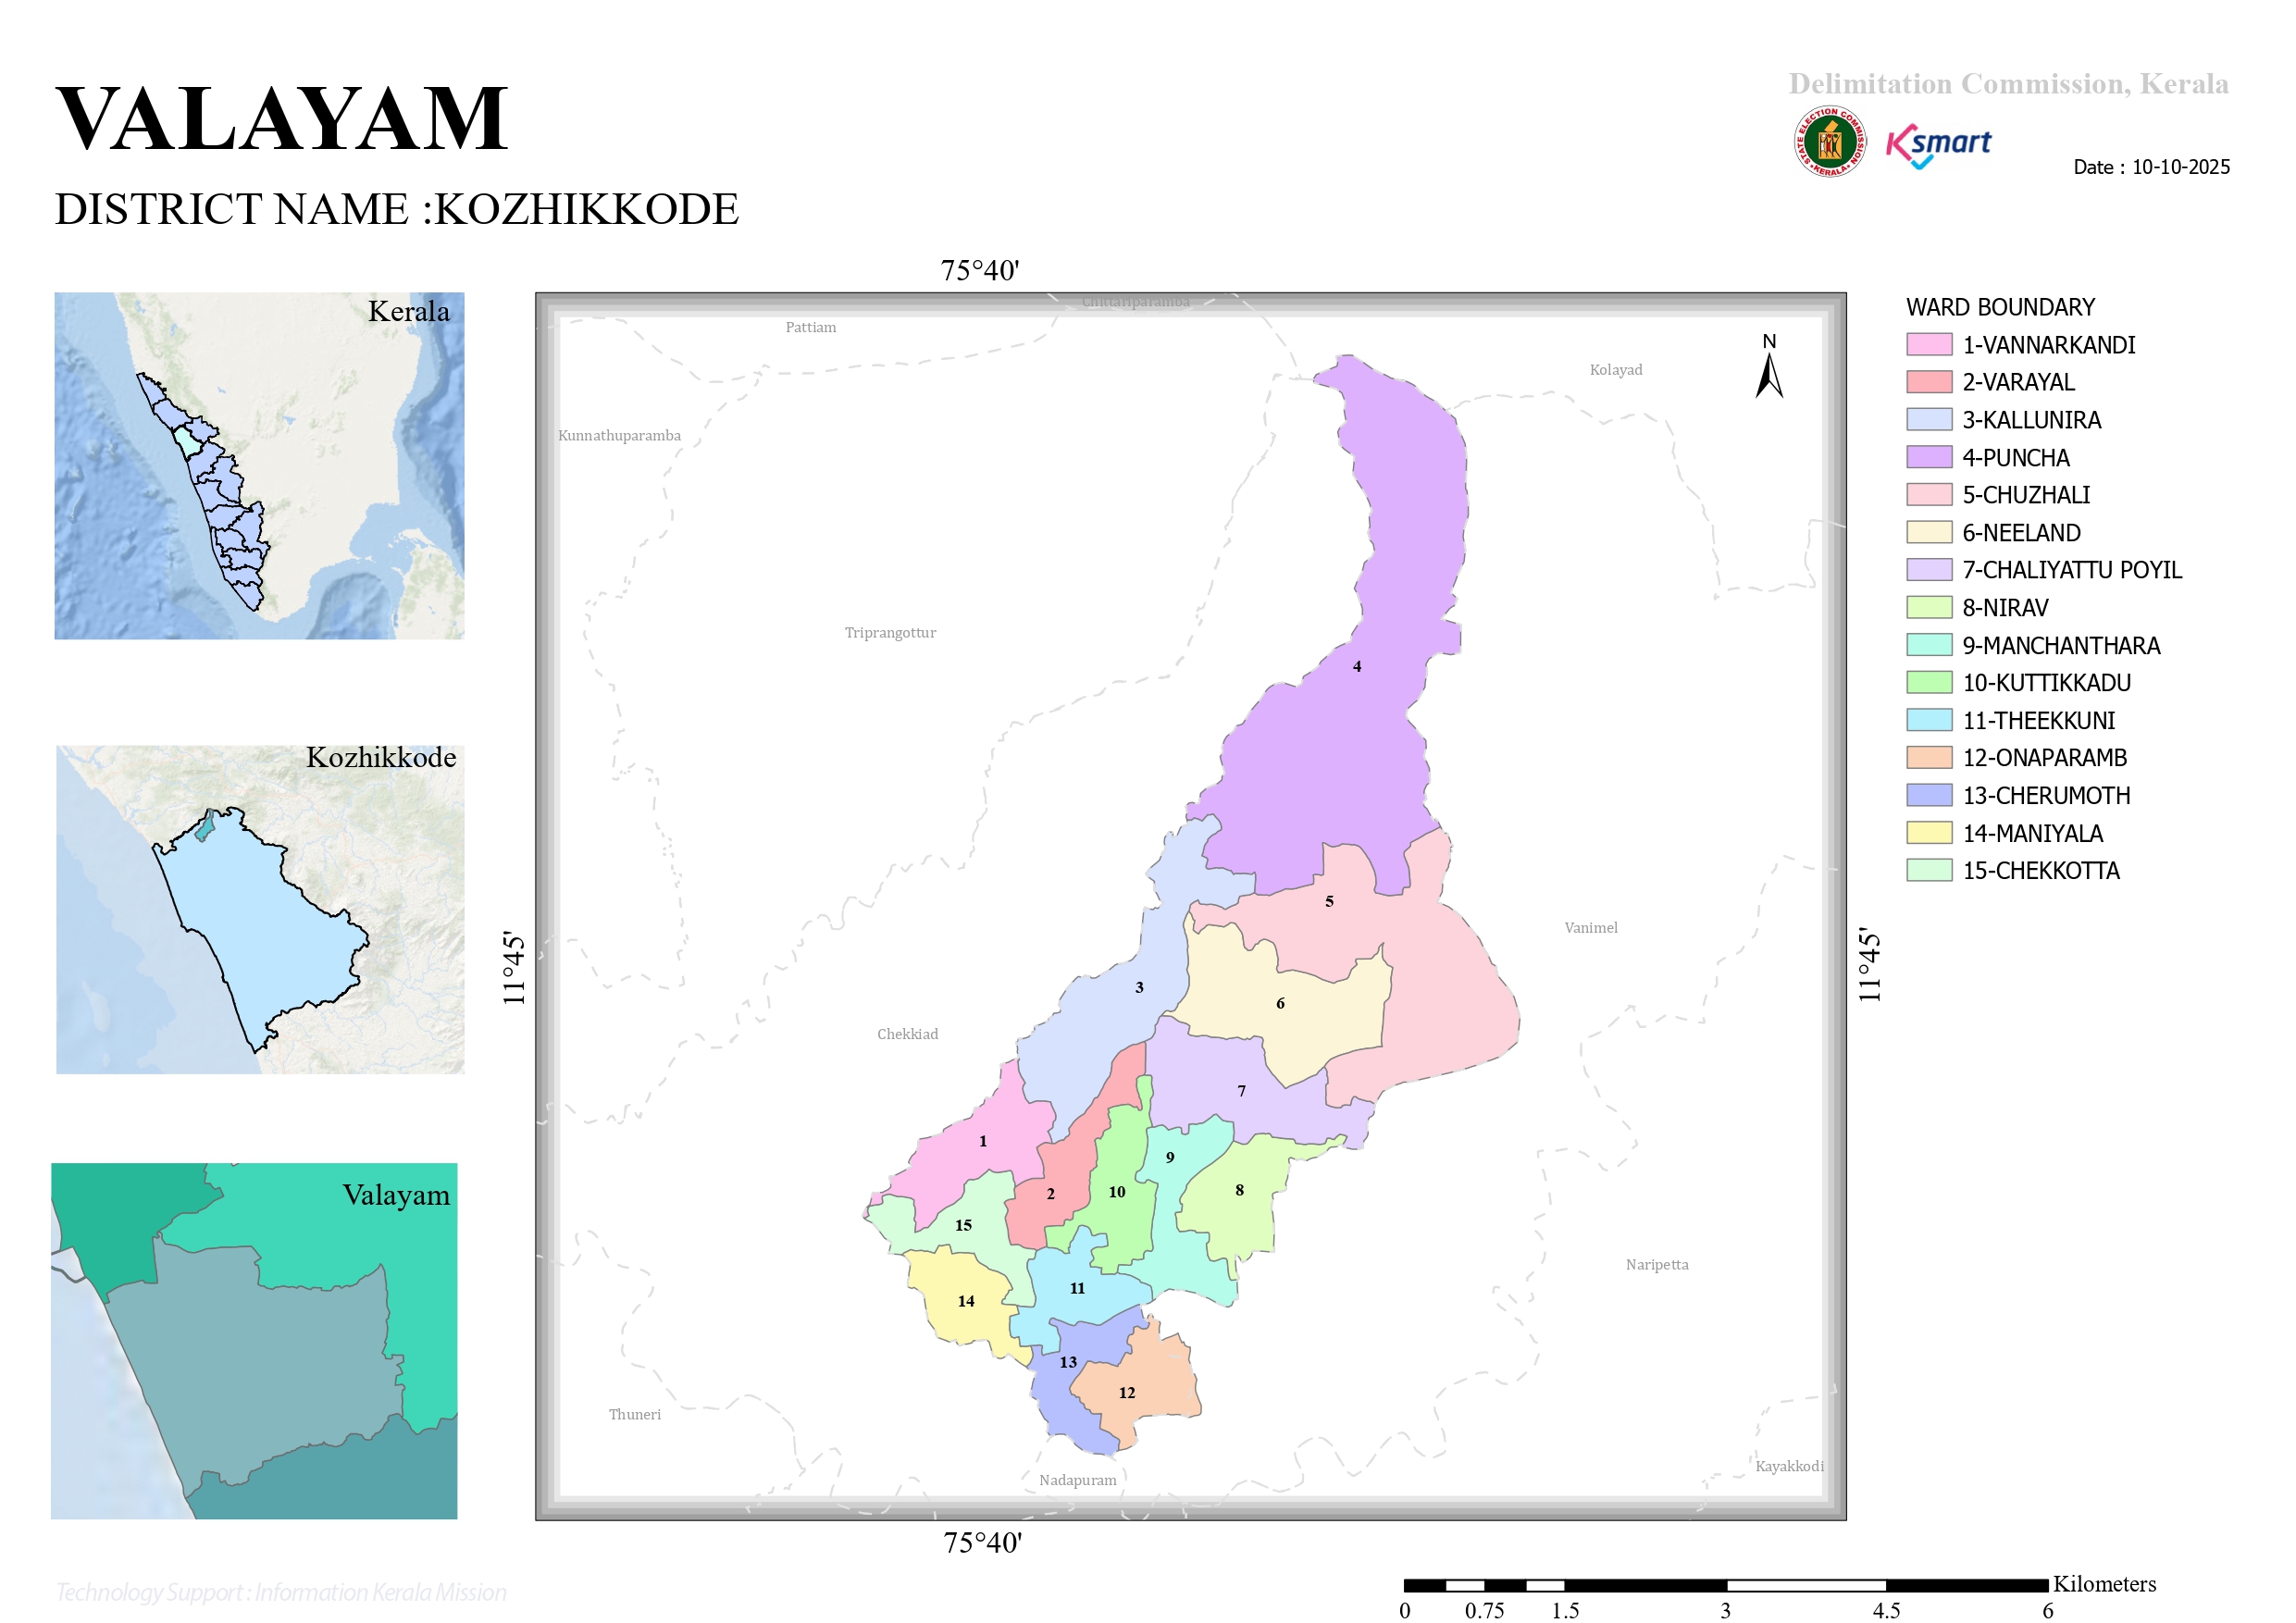
Task: Click ward number 6 on the map
Action: (x=1280, y=1004)
